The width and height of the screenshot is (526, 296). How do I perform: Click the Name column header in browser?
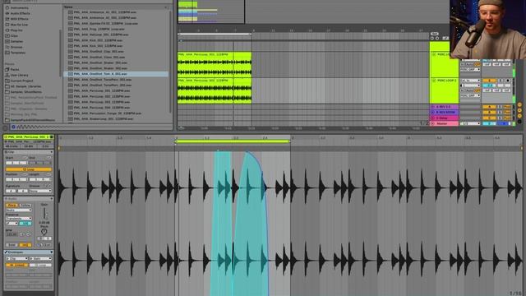68,7
